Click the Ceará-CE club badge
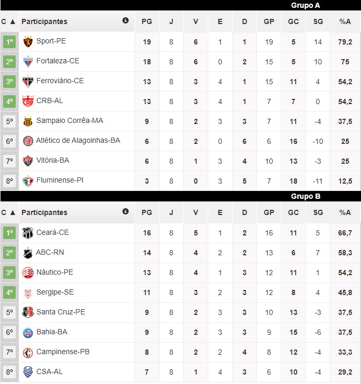Image resolution: width=361 pixels, height=384 pixels. pos(28,233)
